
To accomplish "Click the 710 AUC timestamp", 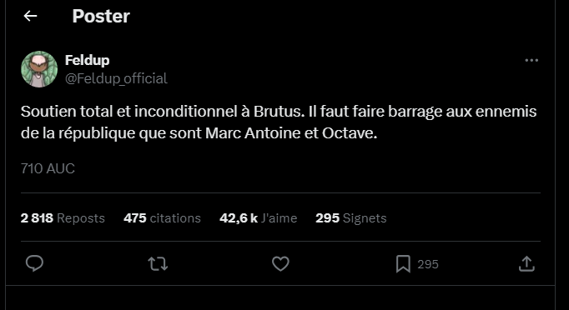I will click(x=48, y=168).
